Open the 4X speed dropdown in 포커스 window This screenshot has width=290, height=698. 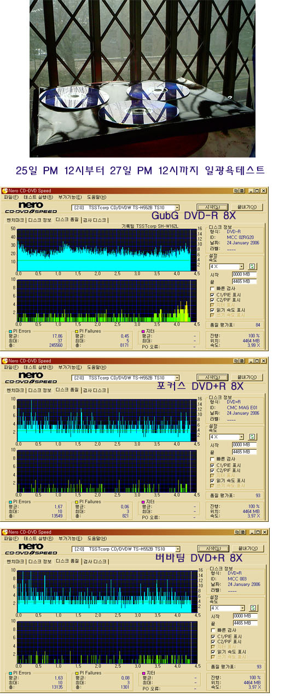[241, 437]
